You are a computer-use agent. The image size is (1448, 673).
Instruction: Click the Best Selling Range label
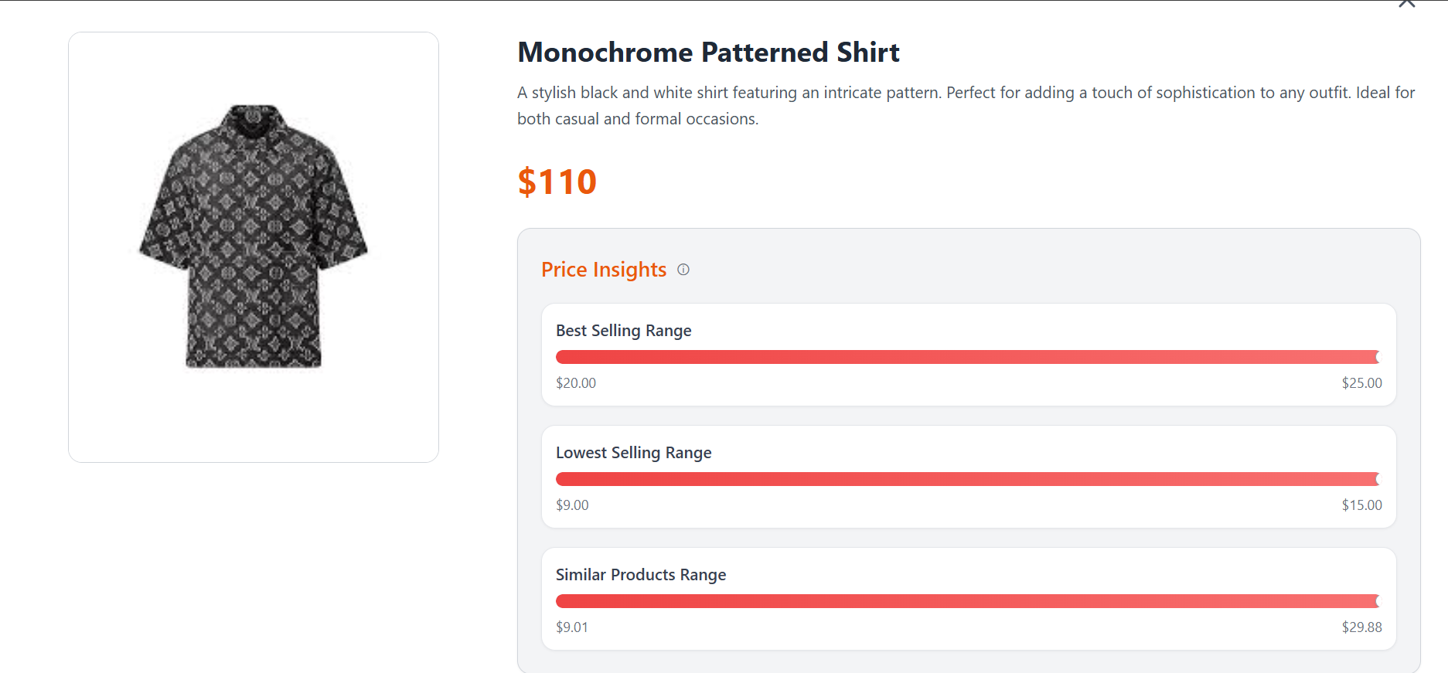624,331
